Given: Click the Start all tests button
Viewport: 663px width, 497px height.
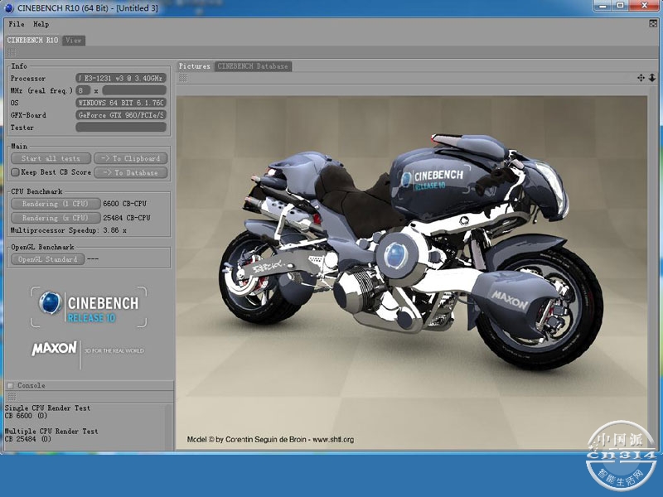Looking at the screenshot, I should point(51,158).
